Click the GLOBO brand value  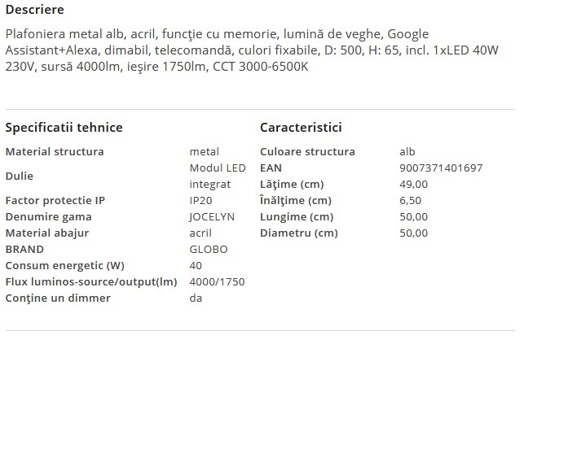pyautogui.click(x=209, y=249)
